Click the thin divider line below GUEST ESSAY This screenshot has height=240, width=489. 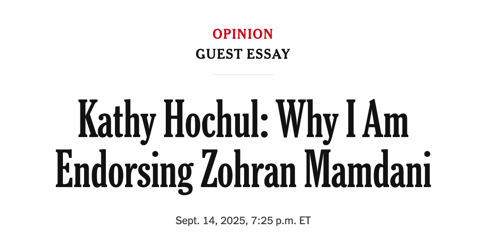click(243, 75)
